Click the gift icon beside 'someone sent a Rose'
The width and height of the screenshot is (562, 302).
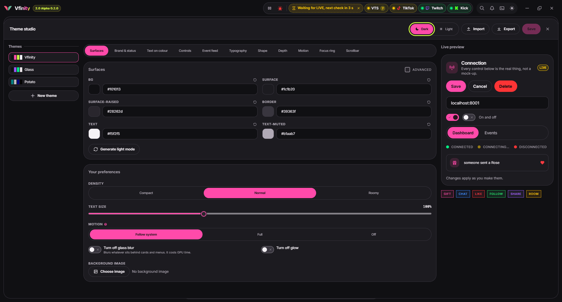[455, 163]
